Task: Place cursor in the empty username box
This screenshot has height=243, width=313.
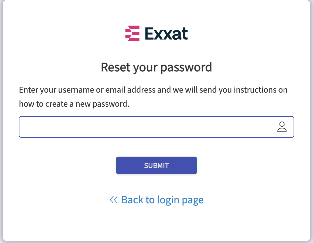Action: point(156,127)
